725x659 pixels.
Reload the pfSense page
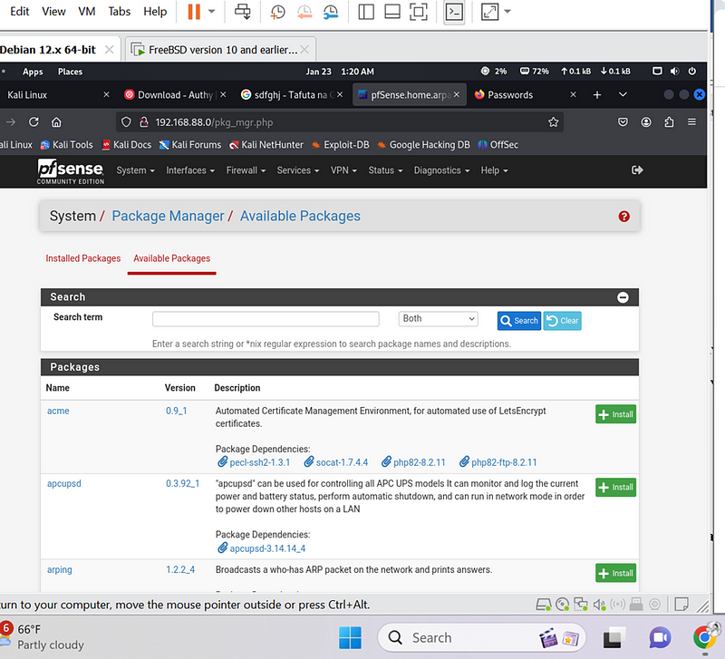pyautogui.click(x=34, y=122)
